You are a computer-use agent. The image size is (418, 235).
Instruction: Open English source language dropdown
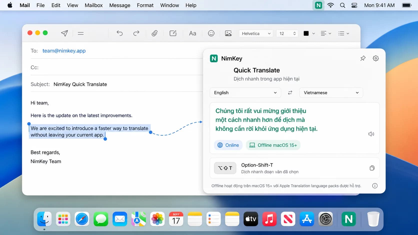tap(245, 93)
